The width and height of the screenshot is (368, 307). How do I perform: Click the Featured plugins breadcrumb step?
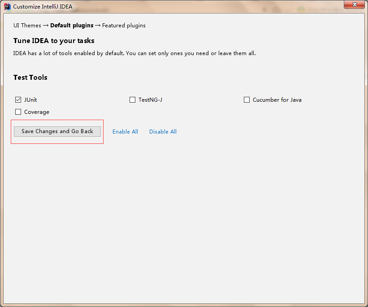click(124, 26)
